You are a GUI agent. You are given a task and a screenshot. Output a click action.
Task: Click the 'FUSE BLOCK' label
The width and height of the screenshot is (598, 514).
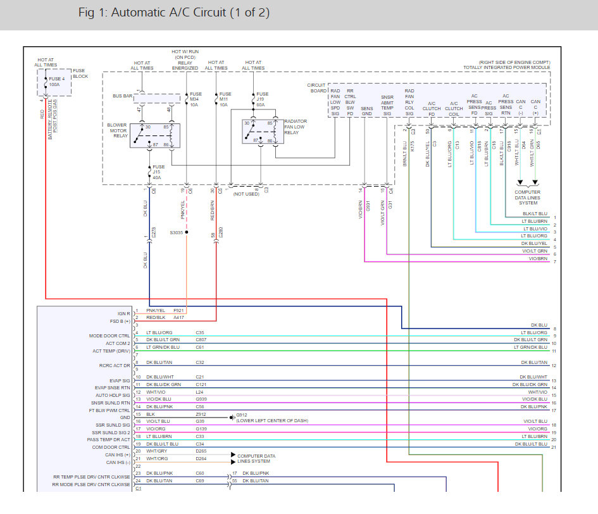(80, 73)
